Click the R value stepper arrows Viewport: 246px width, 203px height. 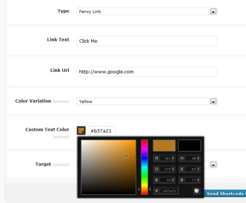(x=173, y=158)
